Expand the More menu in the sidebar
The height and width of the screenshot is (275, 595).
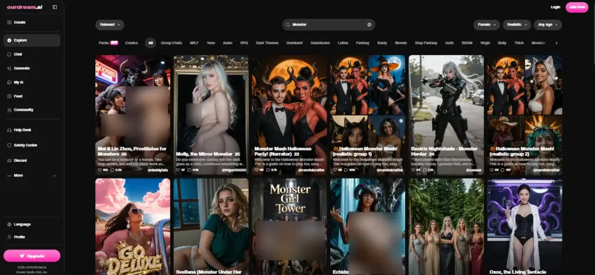32,175
